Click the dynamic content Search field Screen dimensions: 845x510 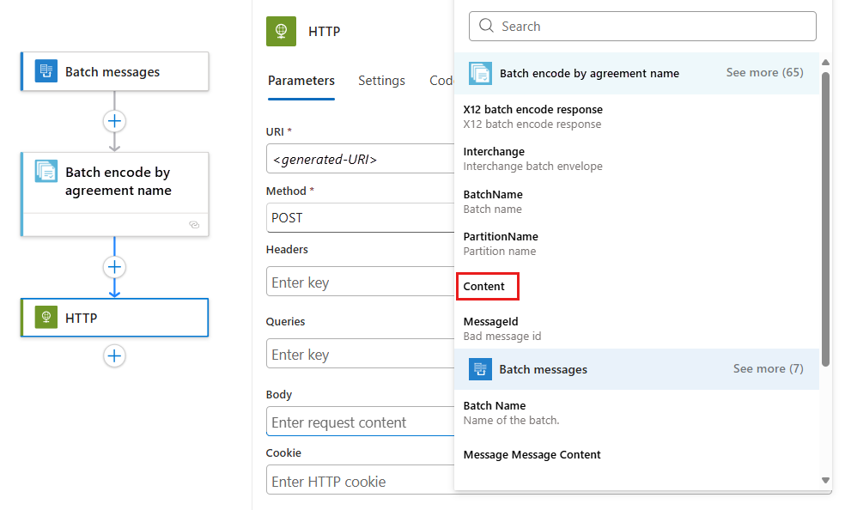pos(642,27)
